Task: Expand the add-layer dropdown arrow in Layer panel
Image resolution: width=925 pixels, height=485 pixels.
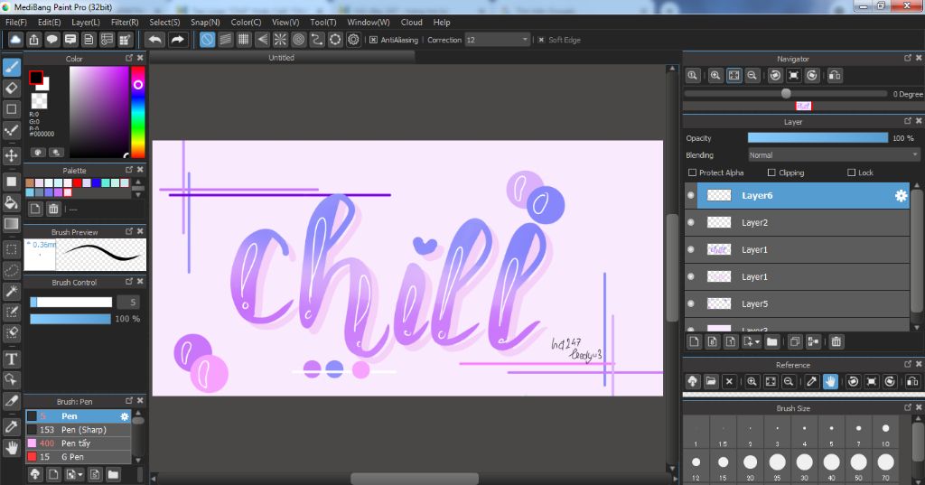Action: coord(758,341)
